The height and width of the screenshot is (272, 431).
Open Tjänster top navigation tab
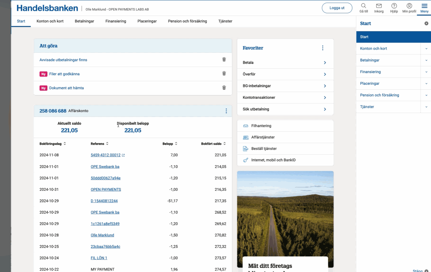(225, 21)
